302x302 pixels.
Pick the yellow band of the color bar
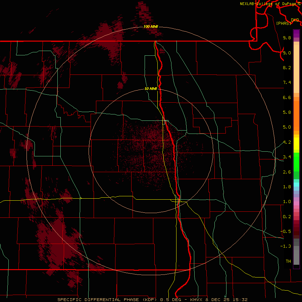(296, 144)
